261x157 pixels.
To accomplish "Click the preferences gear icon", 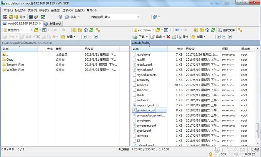I will click(60, 17).
